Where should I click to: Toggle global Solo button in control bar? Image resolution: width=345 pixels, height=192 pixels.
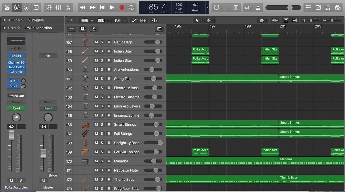point(236,8)
